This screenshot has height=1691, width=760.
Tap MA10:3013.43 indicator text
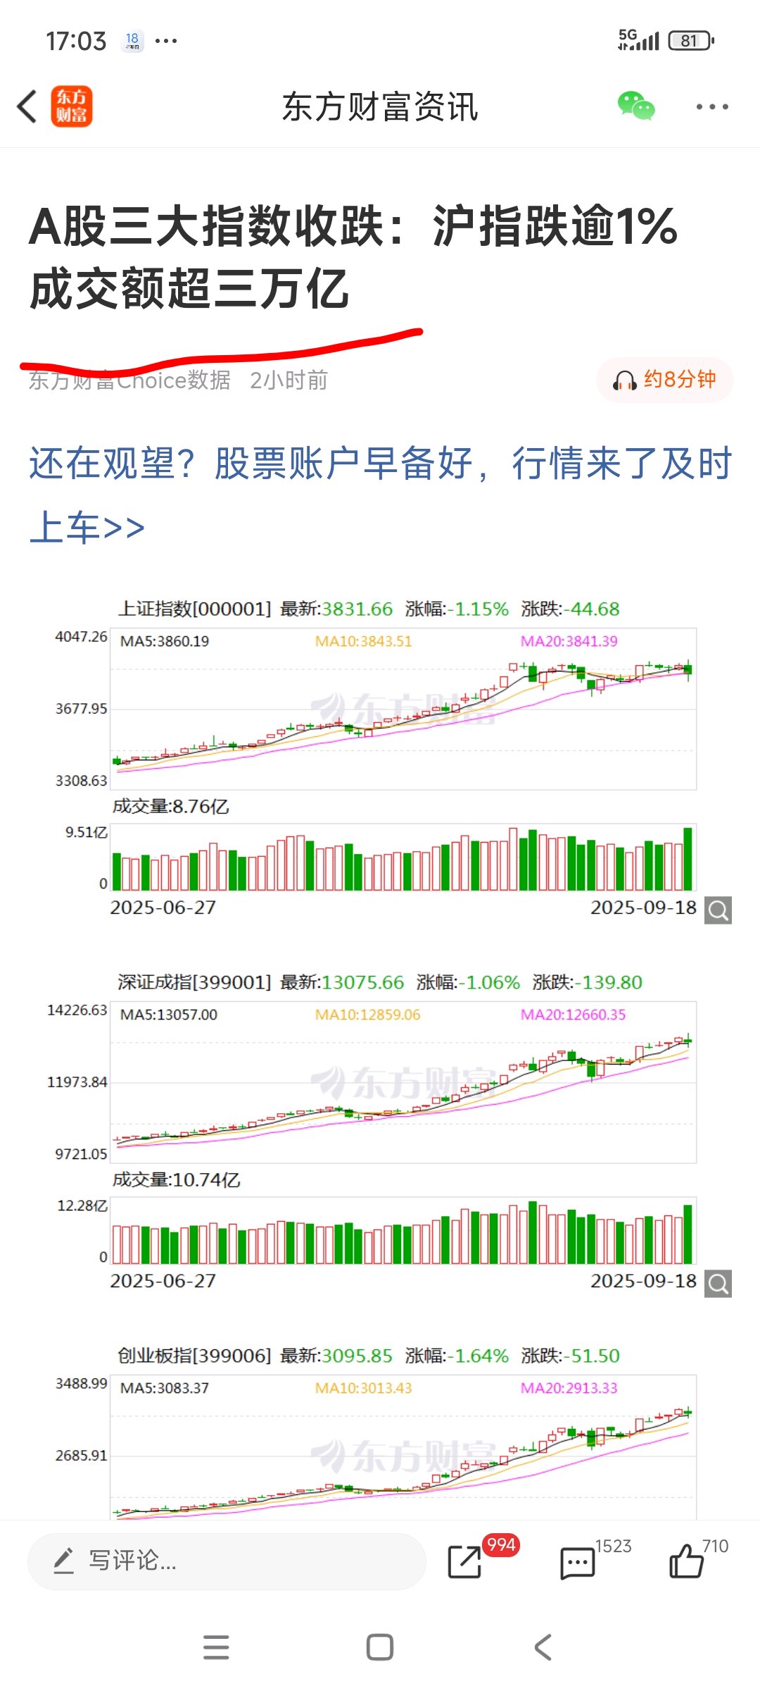tap(363, 1388)
